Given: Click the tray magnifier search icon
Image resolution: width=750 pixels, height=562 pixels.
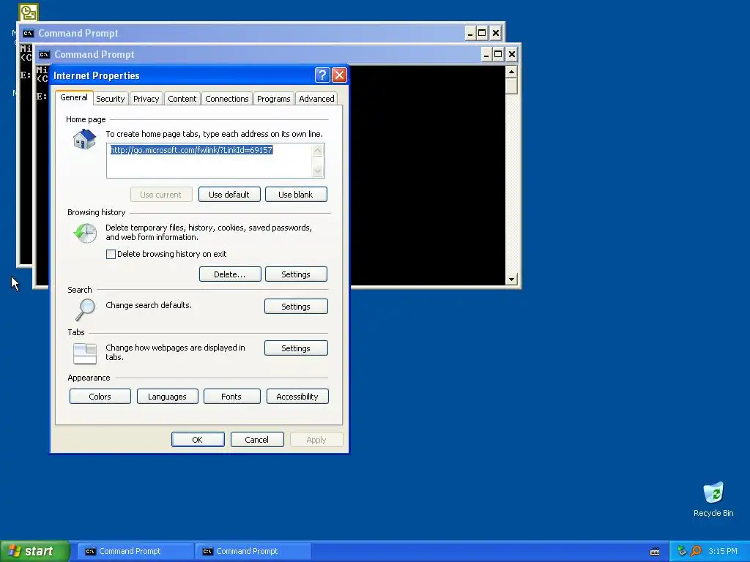Looking at the screenshot, I should point(696,551).
